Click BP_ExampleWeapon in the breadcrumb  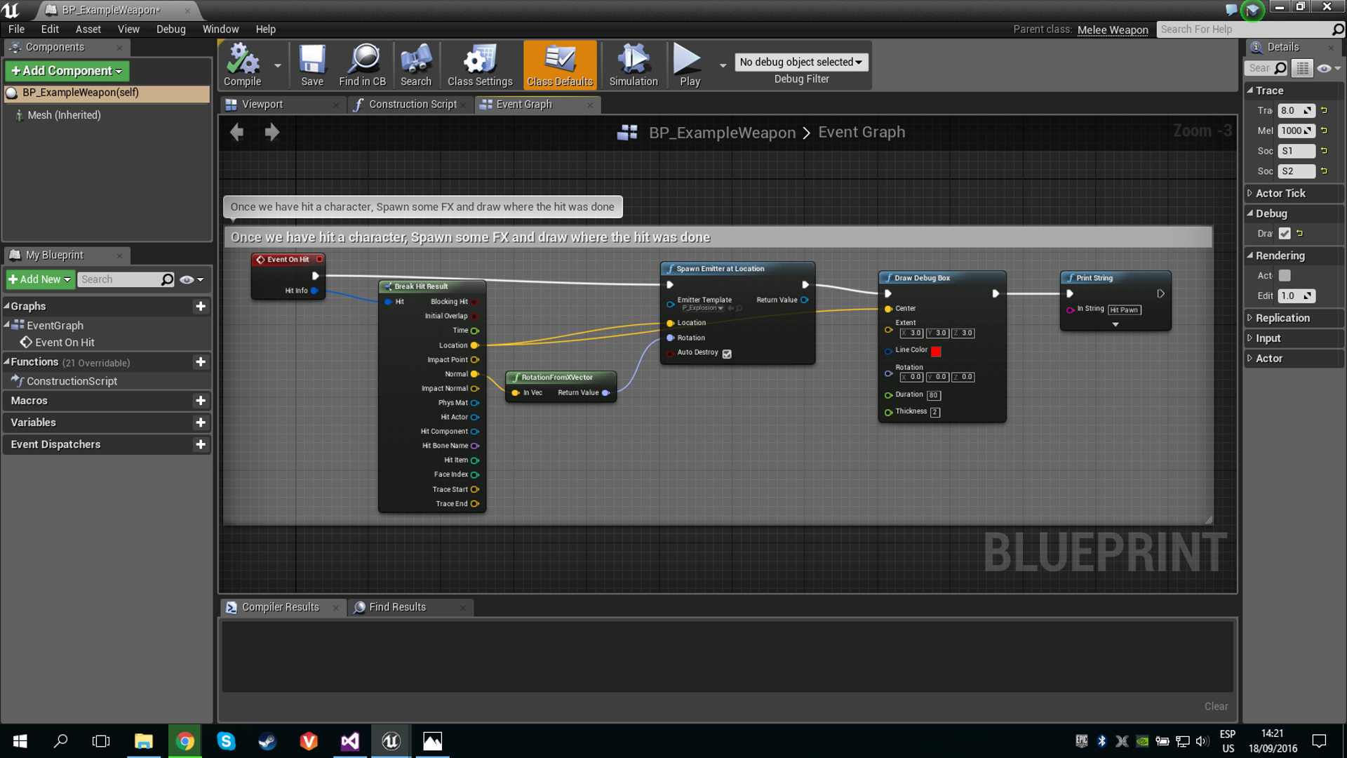click(x=722, y=133)
